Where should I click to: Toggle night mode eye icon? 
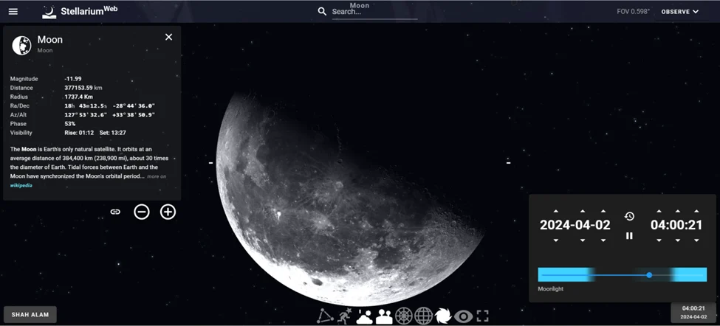pos(463,316)
